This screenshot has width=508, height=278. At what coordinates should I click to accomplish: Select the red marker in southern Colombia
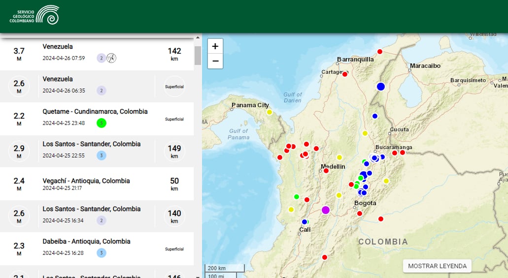click(x=325, y=257)
